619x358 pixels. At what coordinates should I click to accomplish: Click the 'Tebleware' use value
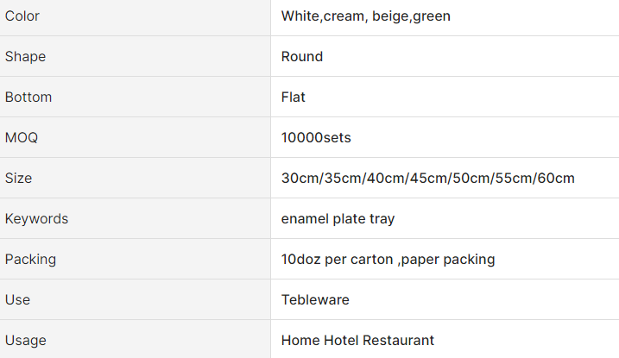click(x=313, y=300)
